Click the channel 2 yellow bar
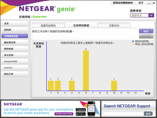 click(58, 86)
